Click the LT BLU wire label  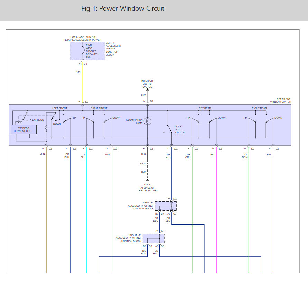[83, 156]
